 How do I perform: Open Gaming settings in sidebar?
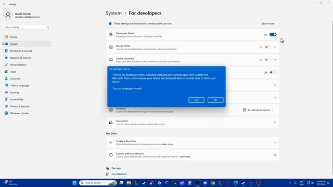(27, 92)
